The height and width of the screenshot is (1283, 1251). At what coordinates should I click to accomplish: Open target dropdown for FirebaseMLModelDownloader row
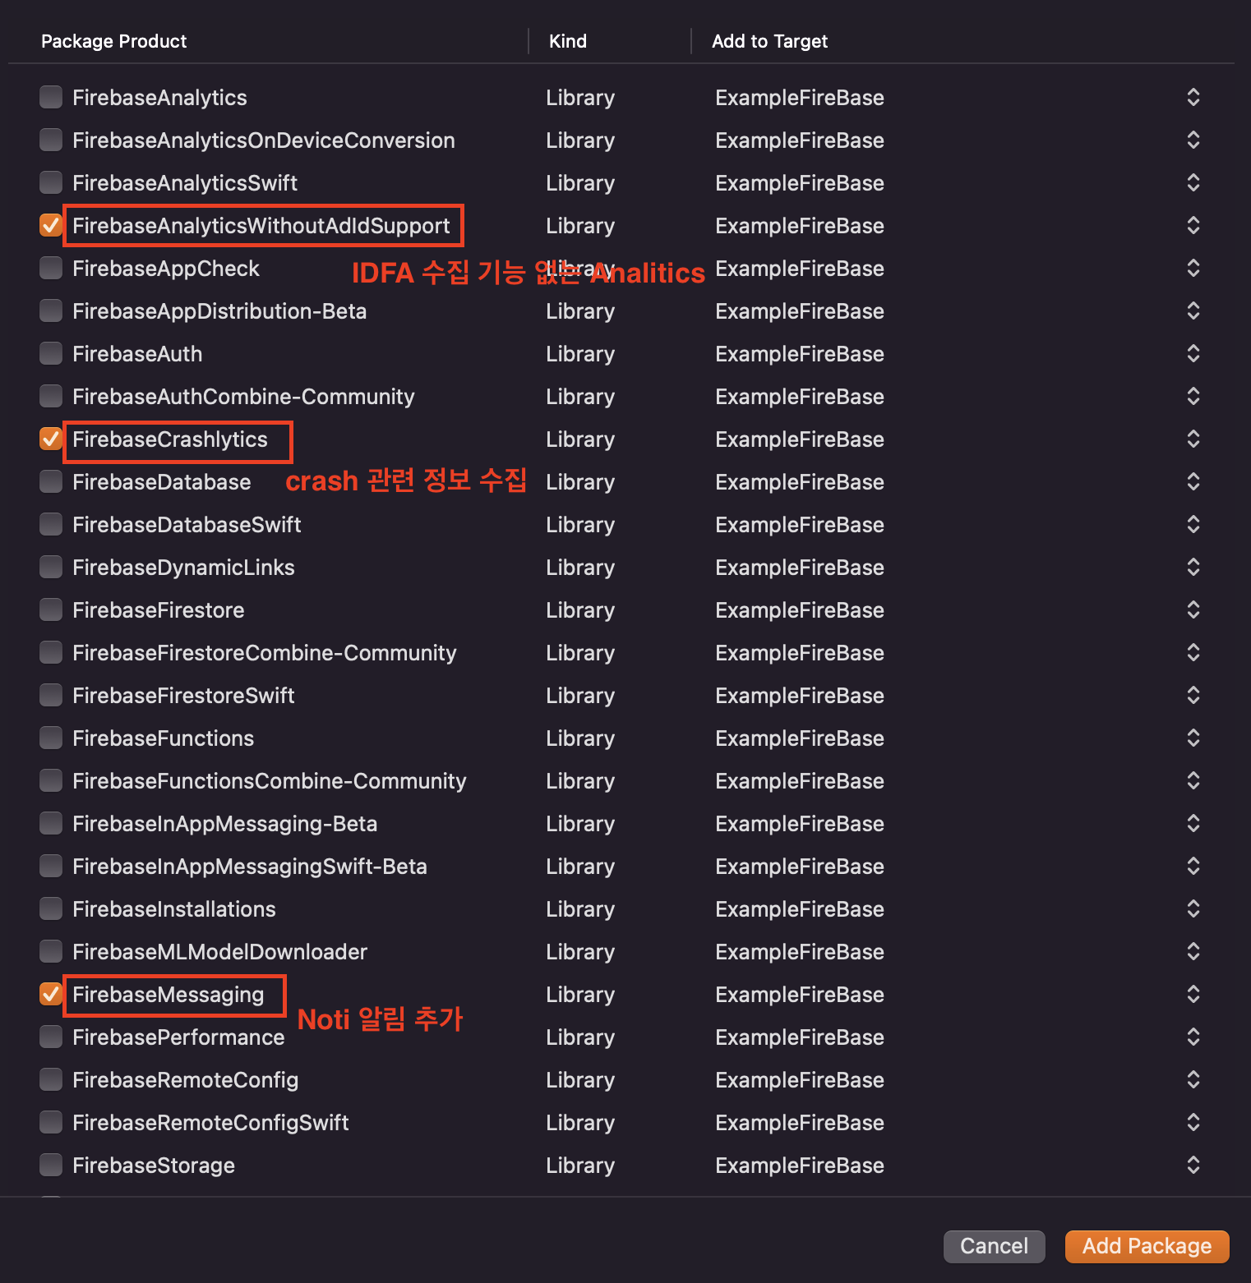(1193, 951)
